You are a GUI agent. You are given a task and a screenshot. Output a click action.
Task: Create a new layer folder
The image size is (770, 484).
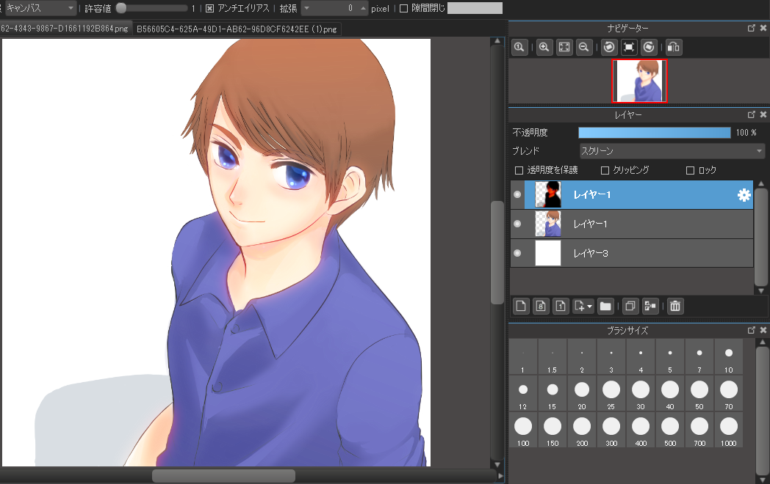pyautogui.click(x=605, y=306)
